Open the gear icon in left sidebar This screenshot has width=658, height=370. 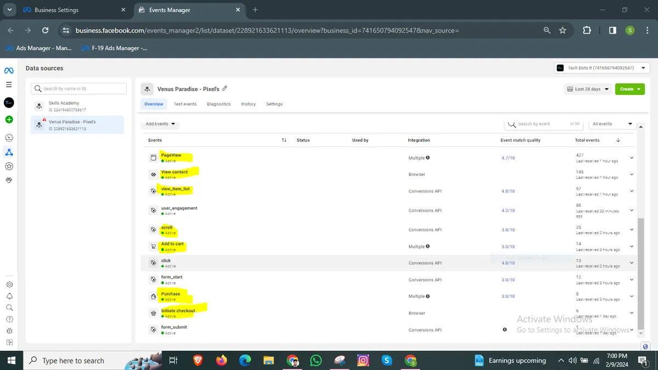click(9, 284)
